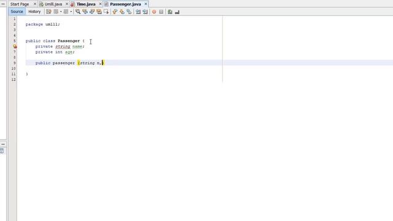The image size is (393, 221).
Task: Toggle bookmark icon in editor toolbar
Action: point(129,12)
